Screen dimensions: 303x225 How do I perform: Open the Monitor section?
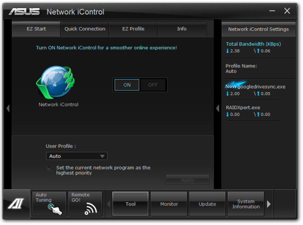click(169, 204)
